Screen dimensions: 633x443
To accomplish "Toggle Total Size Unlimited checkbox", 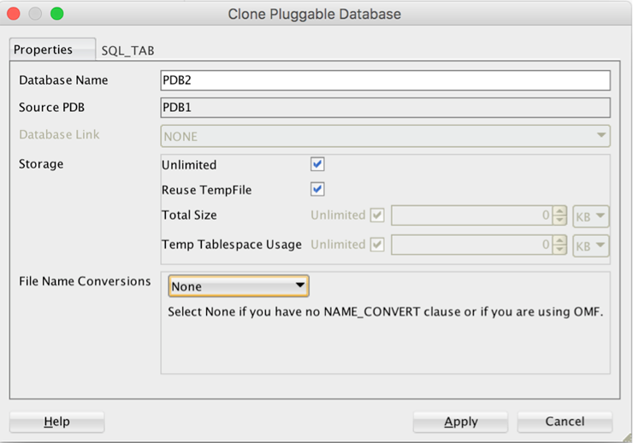I will (x=376, y=216).
